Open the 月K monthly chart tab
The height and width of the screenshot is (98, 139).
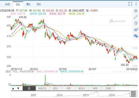coord(39,4)
